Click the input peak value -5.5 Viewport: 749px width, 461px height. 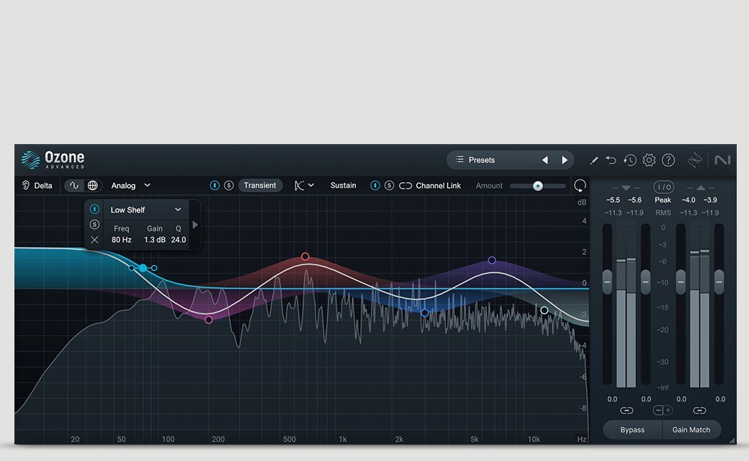[613, 200]
